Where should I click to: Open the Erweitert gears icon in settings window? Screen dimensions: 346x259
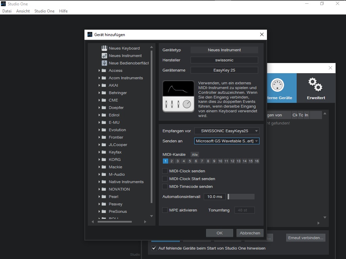tap(315, 84)
